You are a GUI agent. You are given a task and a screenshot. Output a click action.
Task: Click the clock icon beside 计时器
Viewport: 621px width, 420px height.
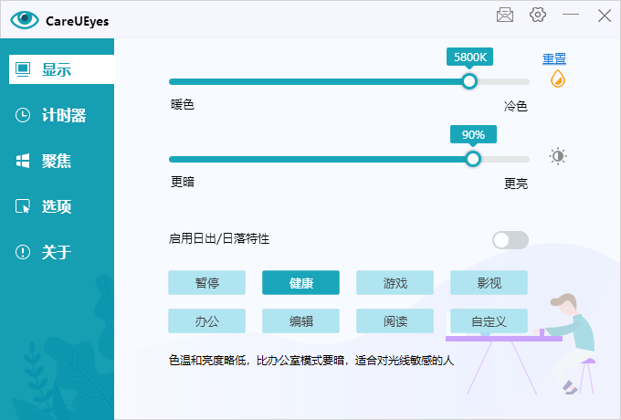click(x=24, y=115)
